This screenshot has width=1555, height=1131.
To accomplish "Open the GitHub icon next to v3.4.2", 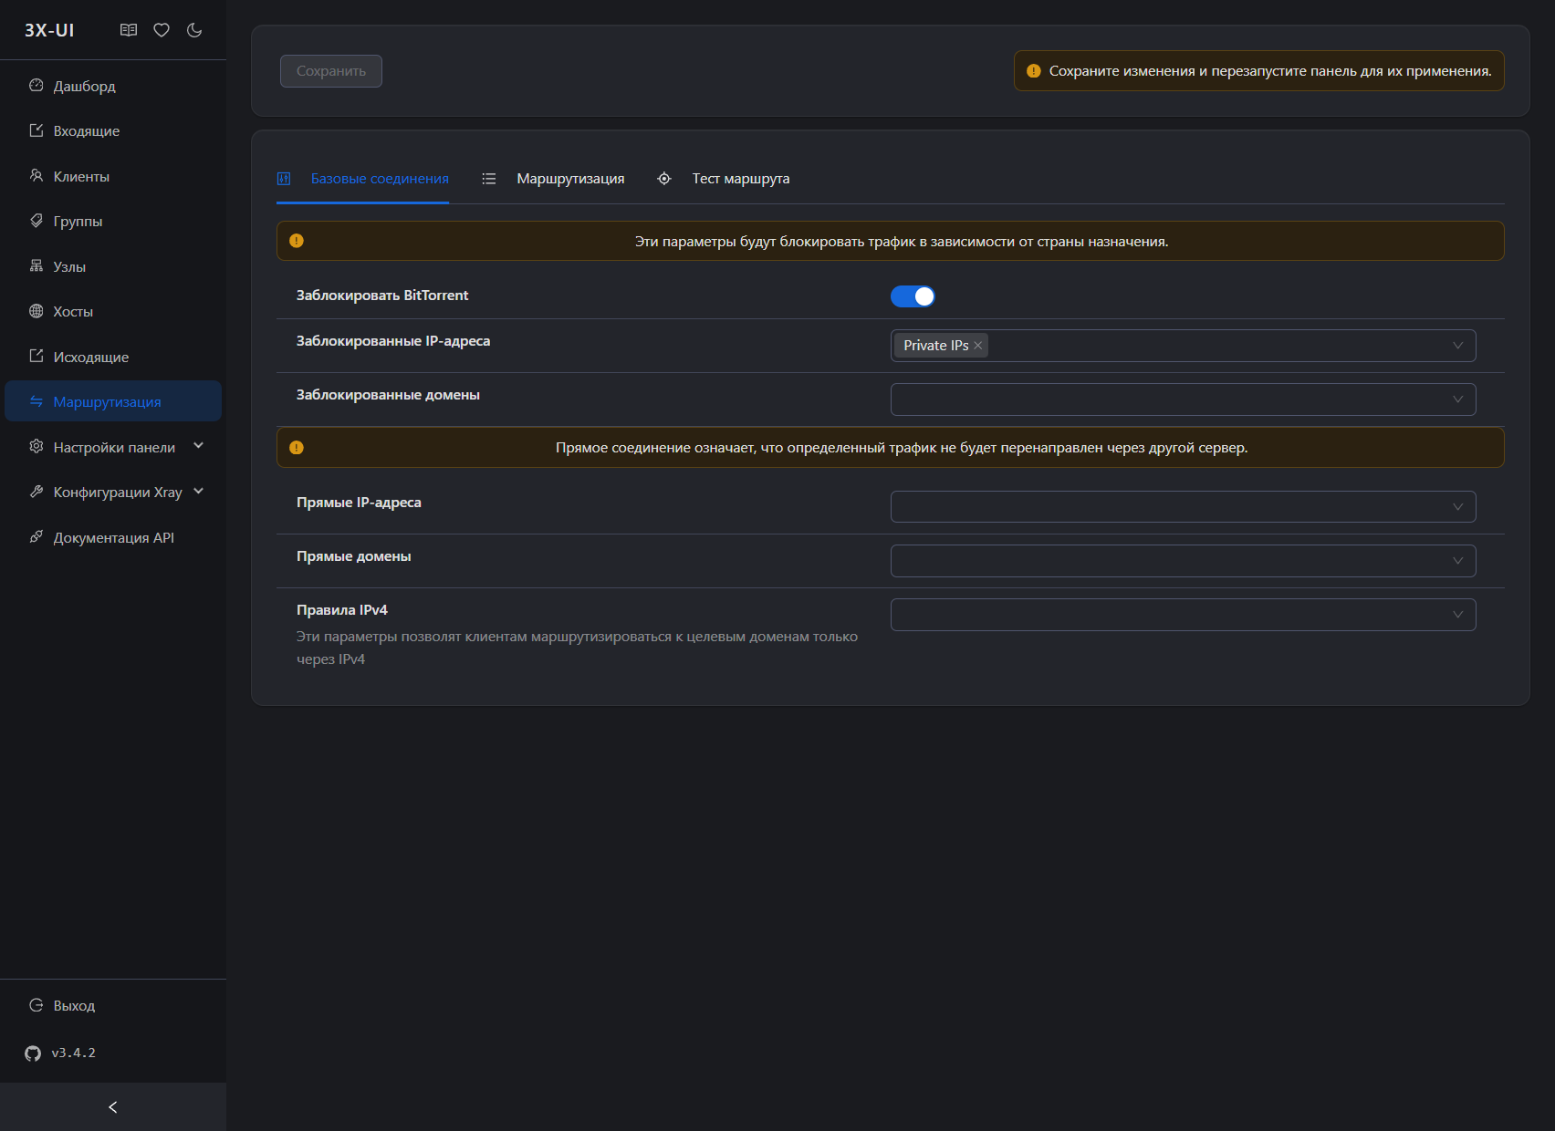I will coord(33,1053).
